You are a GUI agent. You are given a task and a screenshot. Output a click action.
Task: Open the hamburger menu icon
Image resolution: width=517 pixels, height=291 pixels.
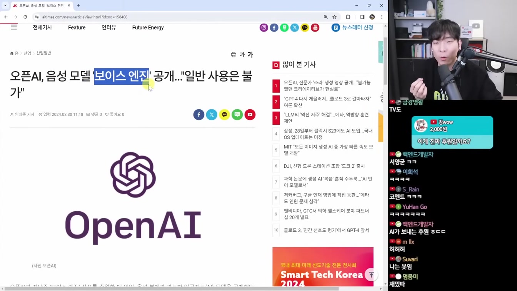tap(14, 27)
